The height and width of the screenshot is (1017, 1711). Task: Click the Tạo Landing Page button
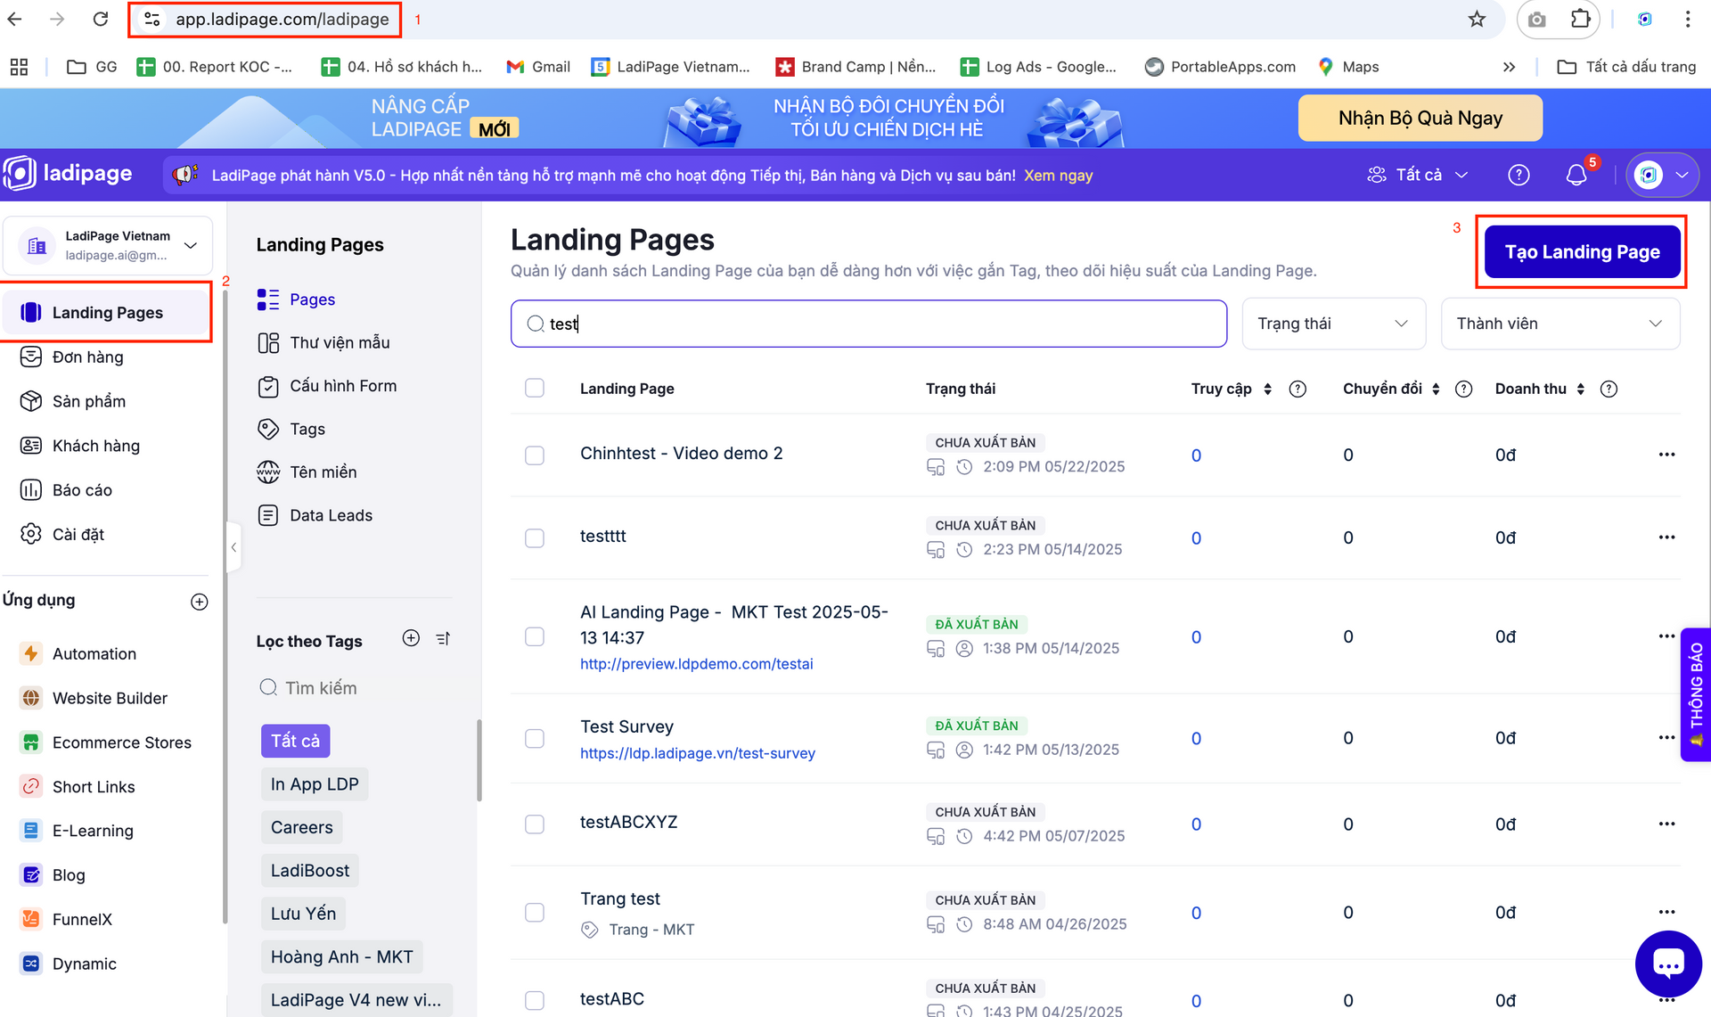pos(1582,251)
